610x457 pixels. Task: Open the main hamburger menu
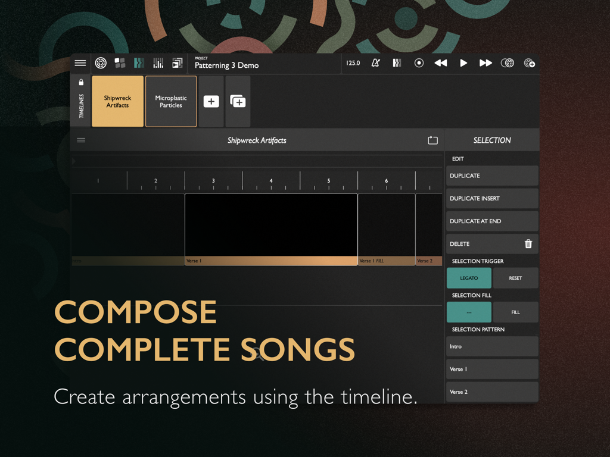click(80, 62)
